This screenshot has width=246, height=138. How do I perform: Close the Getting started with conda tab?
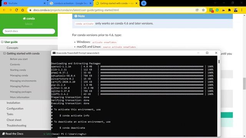(136, 3)
